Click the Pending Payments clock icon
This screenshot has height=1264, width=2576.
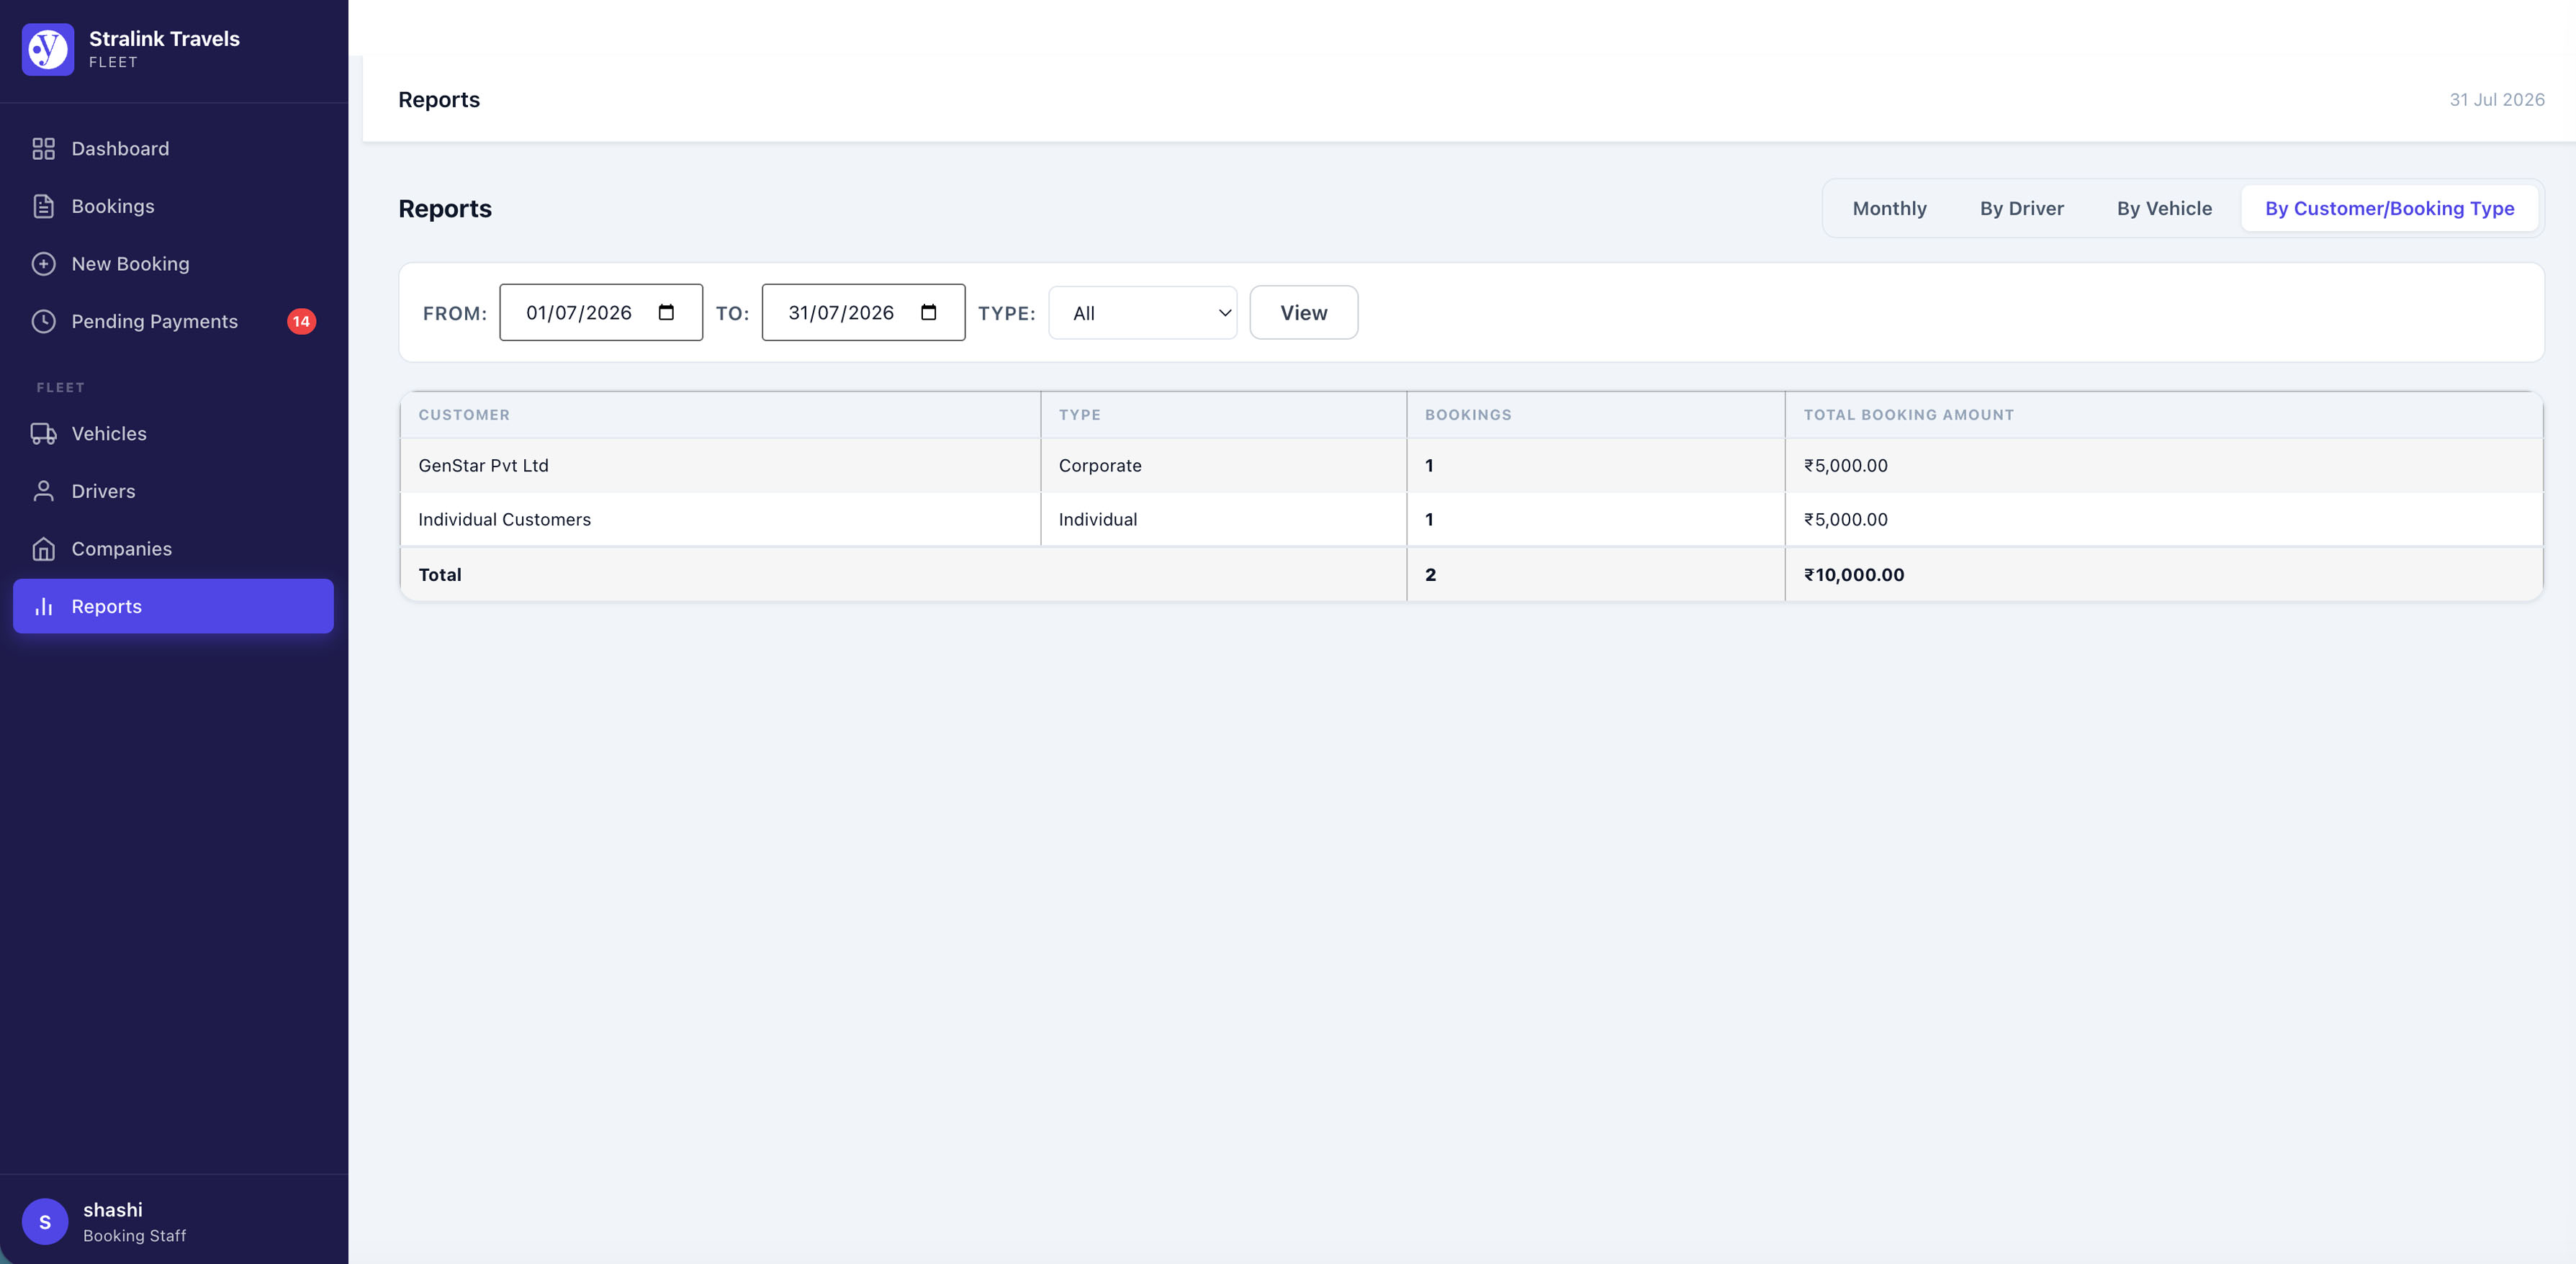[43, 321]
